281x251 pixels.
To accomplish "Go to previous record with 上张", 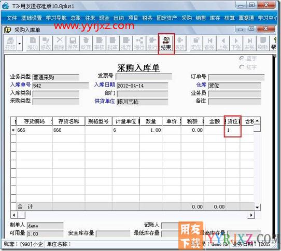I will [223, 44].
